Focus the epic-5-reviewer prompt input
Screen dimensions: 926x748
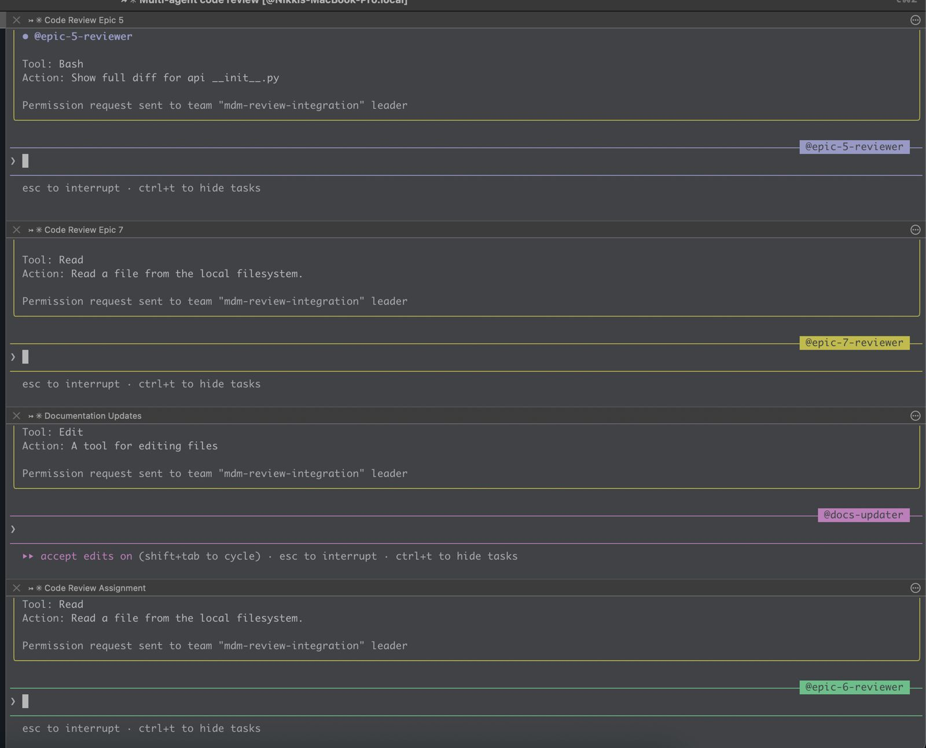[231, 162]
